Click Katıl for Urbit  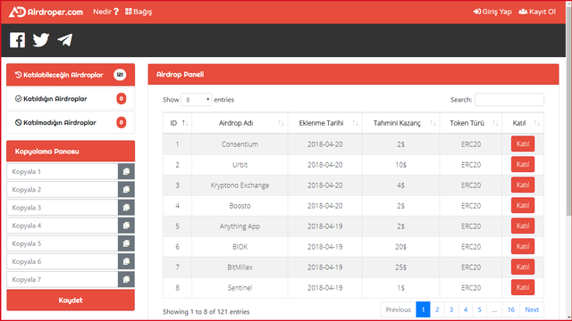click(x=523, y=164)
